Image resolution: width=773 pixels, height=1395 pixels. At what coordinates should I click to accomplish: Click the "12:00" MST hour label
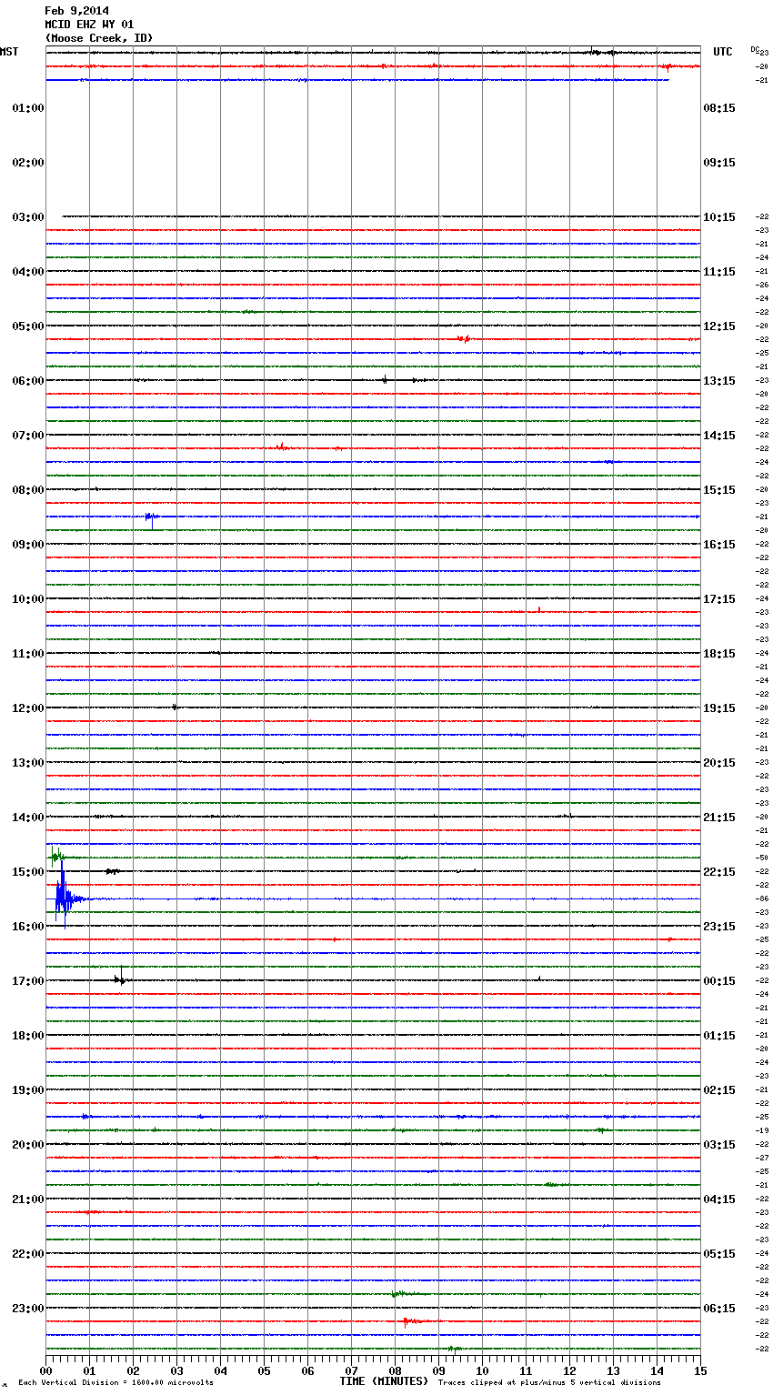(x=28, y=708)
